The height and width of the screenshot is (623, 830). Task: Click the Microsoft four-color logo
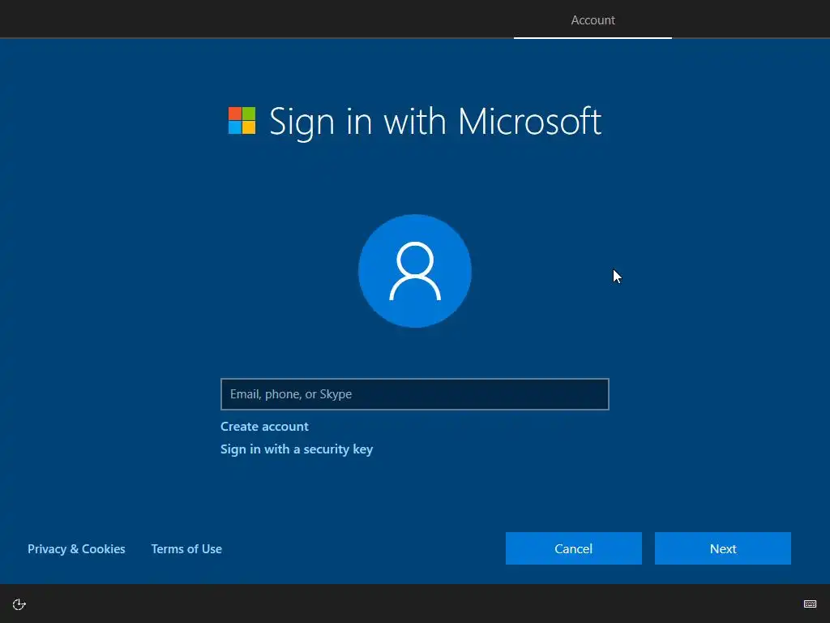point(242,121)
